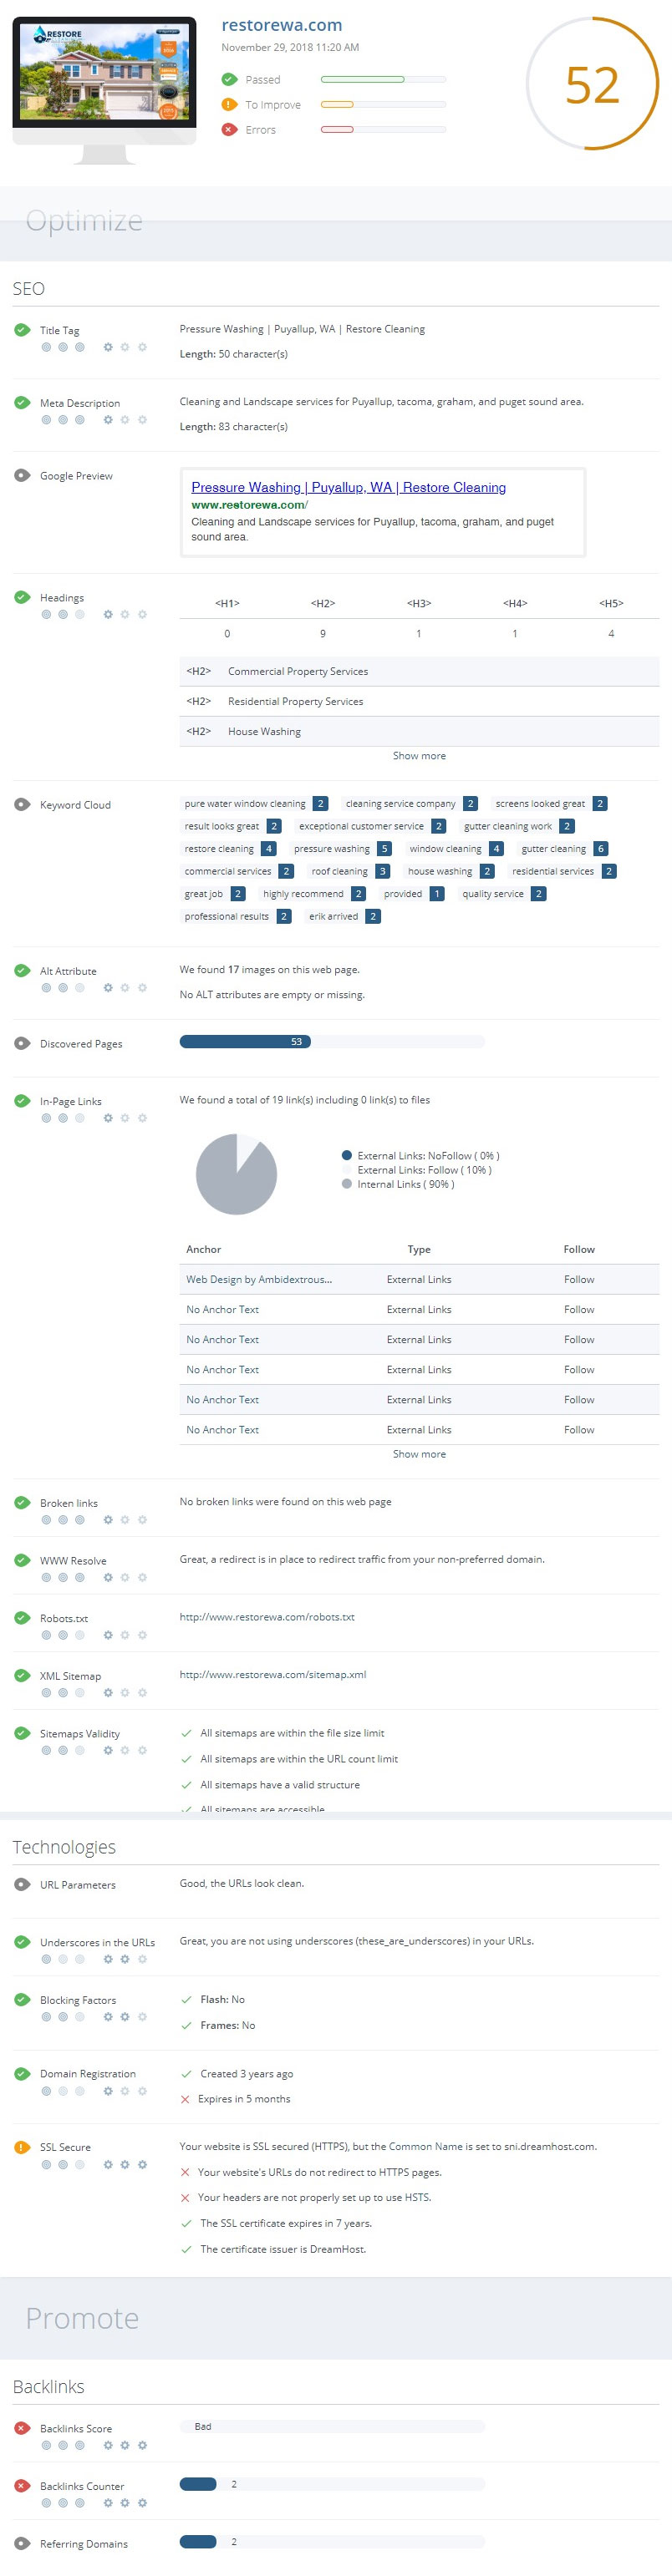Click the website screenshot thumbnail
This screenshot has height=2576, width=672.
point(105,71)
